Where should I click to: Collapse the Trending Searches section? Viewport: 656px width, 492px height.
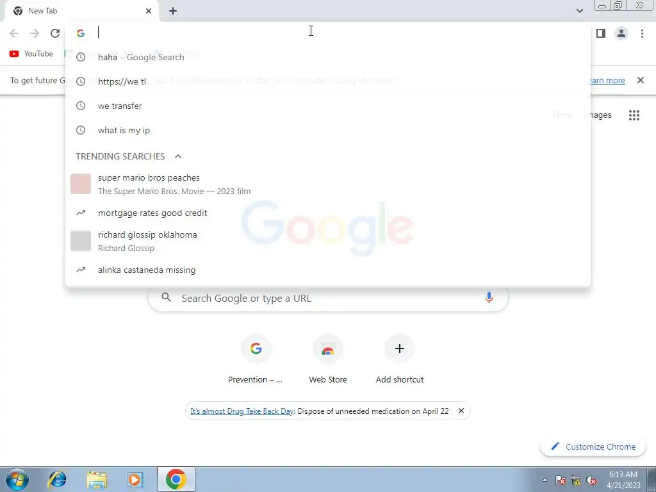point(178,156)
